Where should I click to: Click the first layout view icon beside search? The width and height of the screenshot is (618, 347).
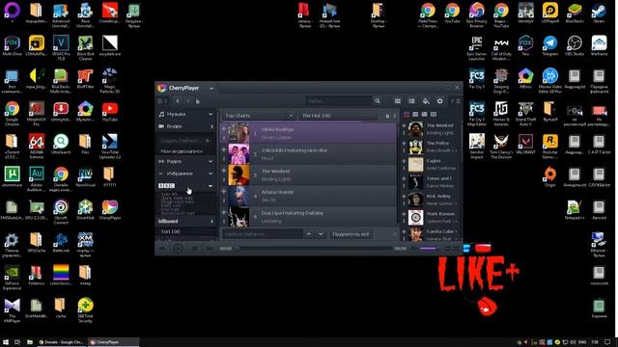click(x=398, y=101)
